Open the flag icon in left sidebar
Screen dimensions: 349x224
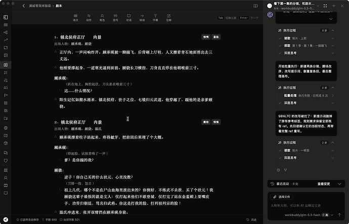pyautogui.click(x=6, y=95)
